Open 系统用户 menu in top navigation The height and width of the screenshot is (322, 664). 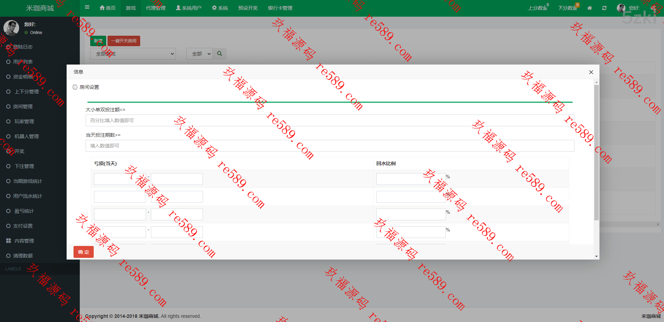tap(188, 8)
